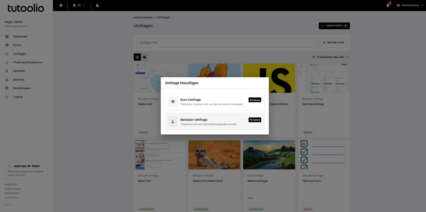Image resolution: width=426 pixels, height=212 pixels.
Task: Click the Umfrage-Titel search field
Action: (x=226, y=43)
